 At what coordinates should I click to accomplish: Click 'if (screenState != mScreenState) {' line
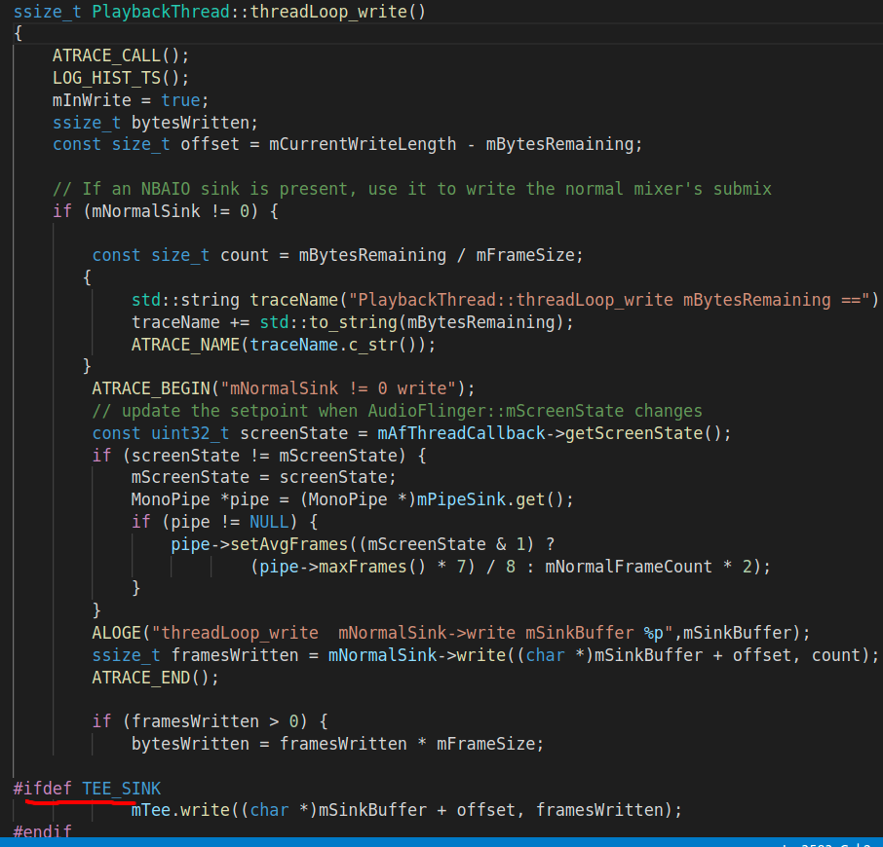[259, 456]
